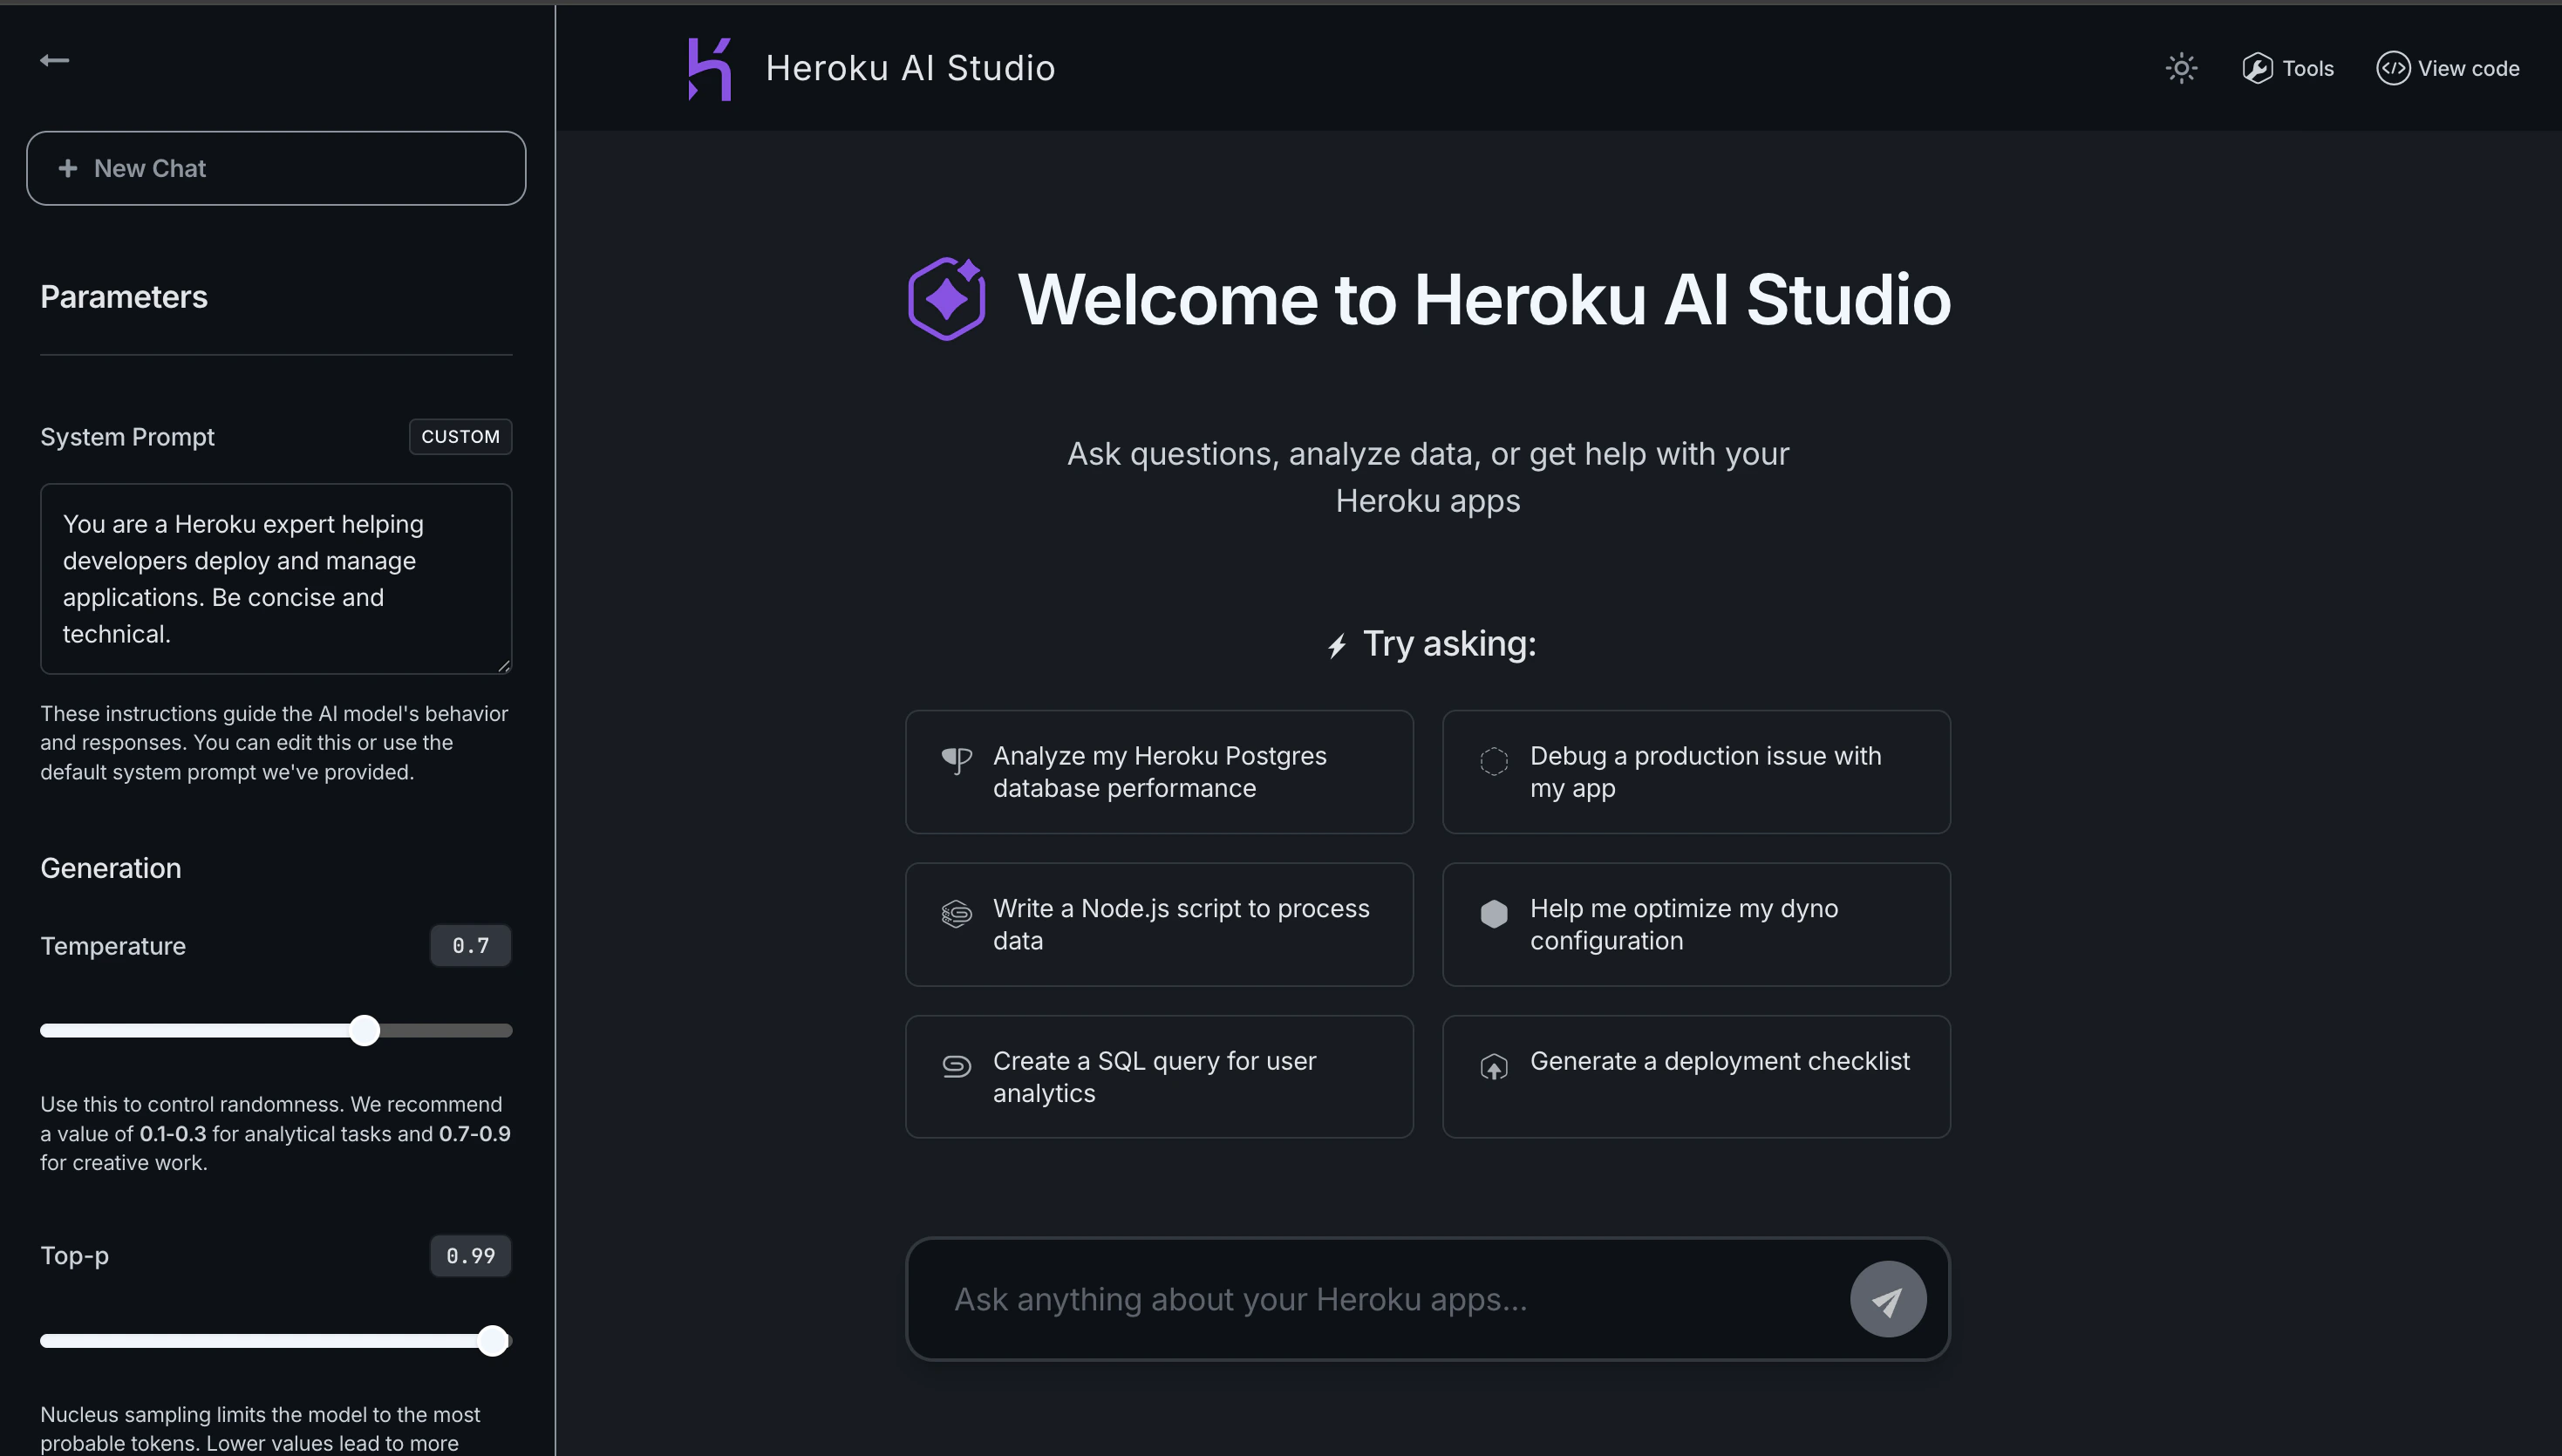Screen dimensions: 2562x1456
Task: Toggle light mode with the sun icon
Action: 2181,67
